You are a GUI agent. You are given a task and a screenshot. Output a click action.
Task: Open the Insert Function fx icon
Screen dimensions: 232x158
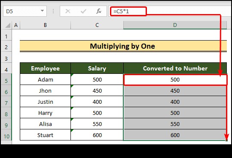[x=99, y=11]
